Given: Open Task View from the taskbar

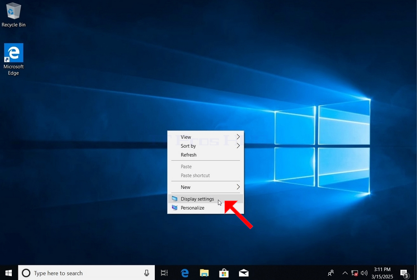Looking at the screenshot, I should coord(165,273).
